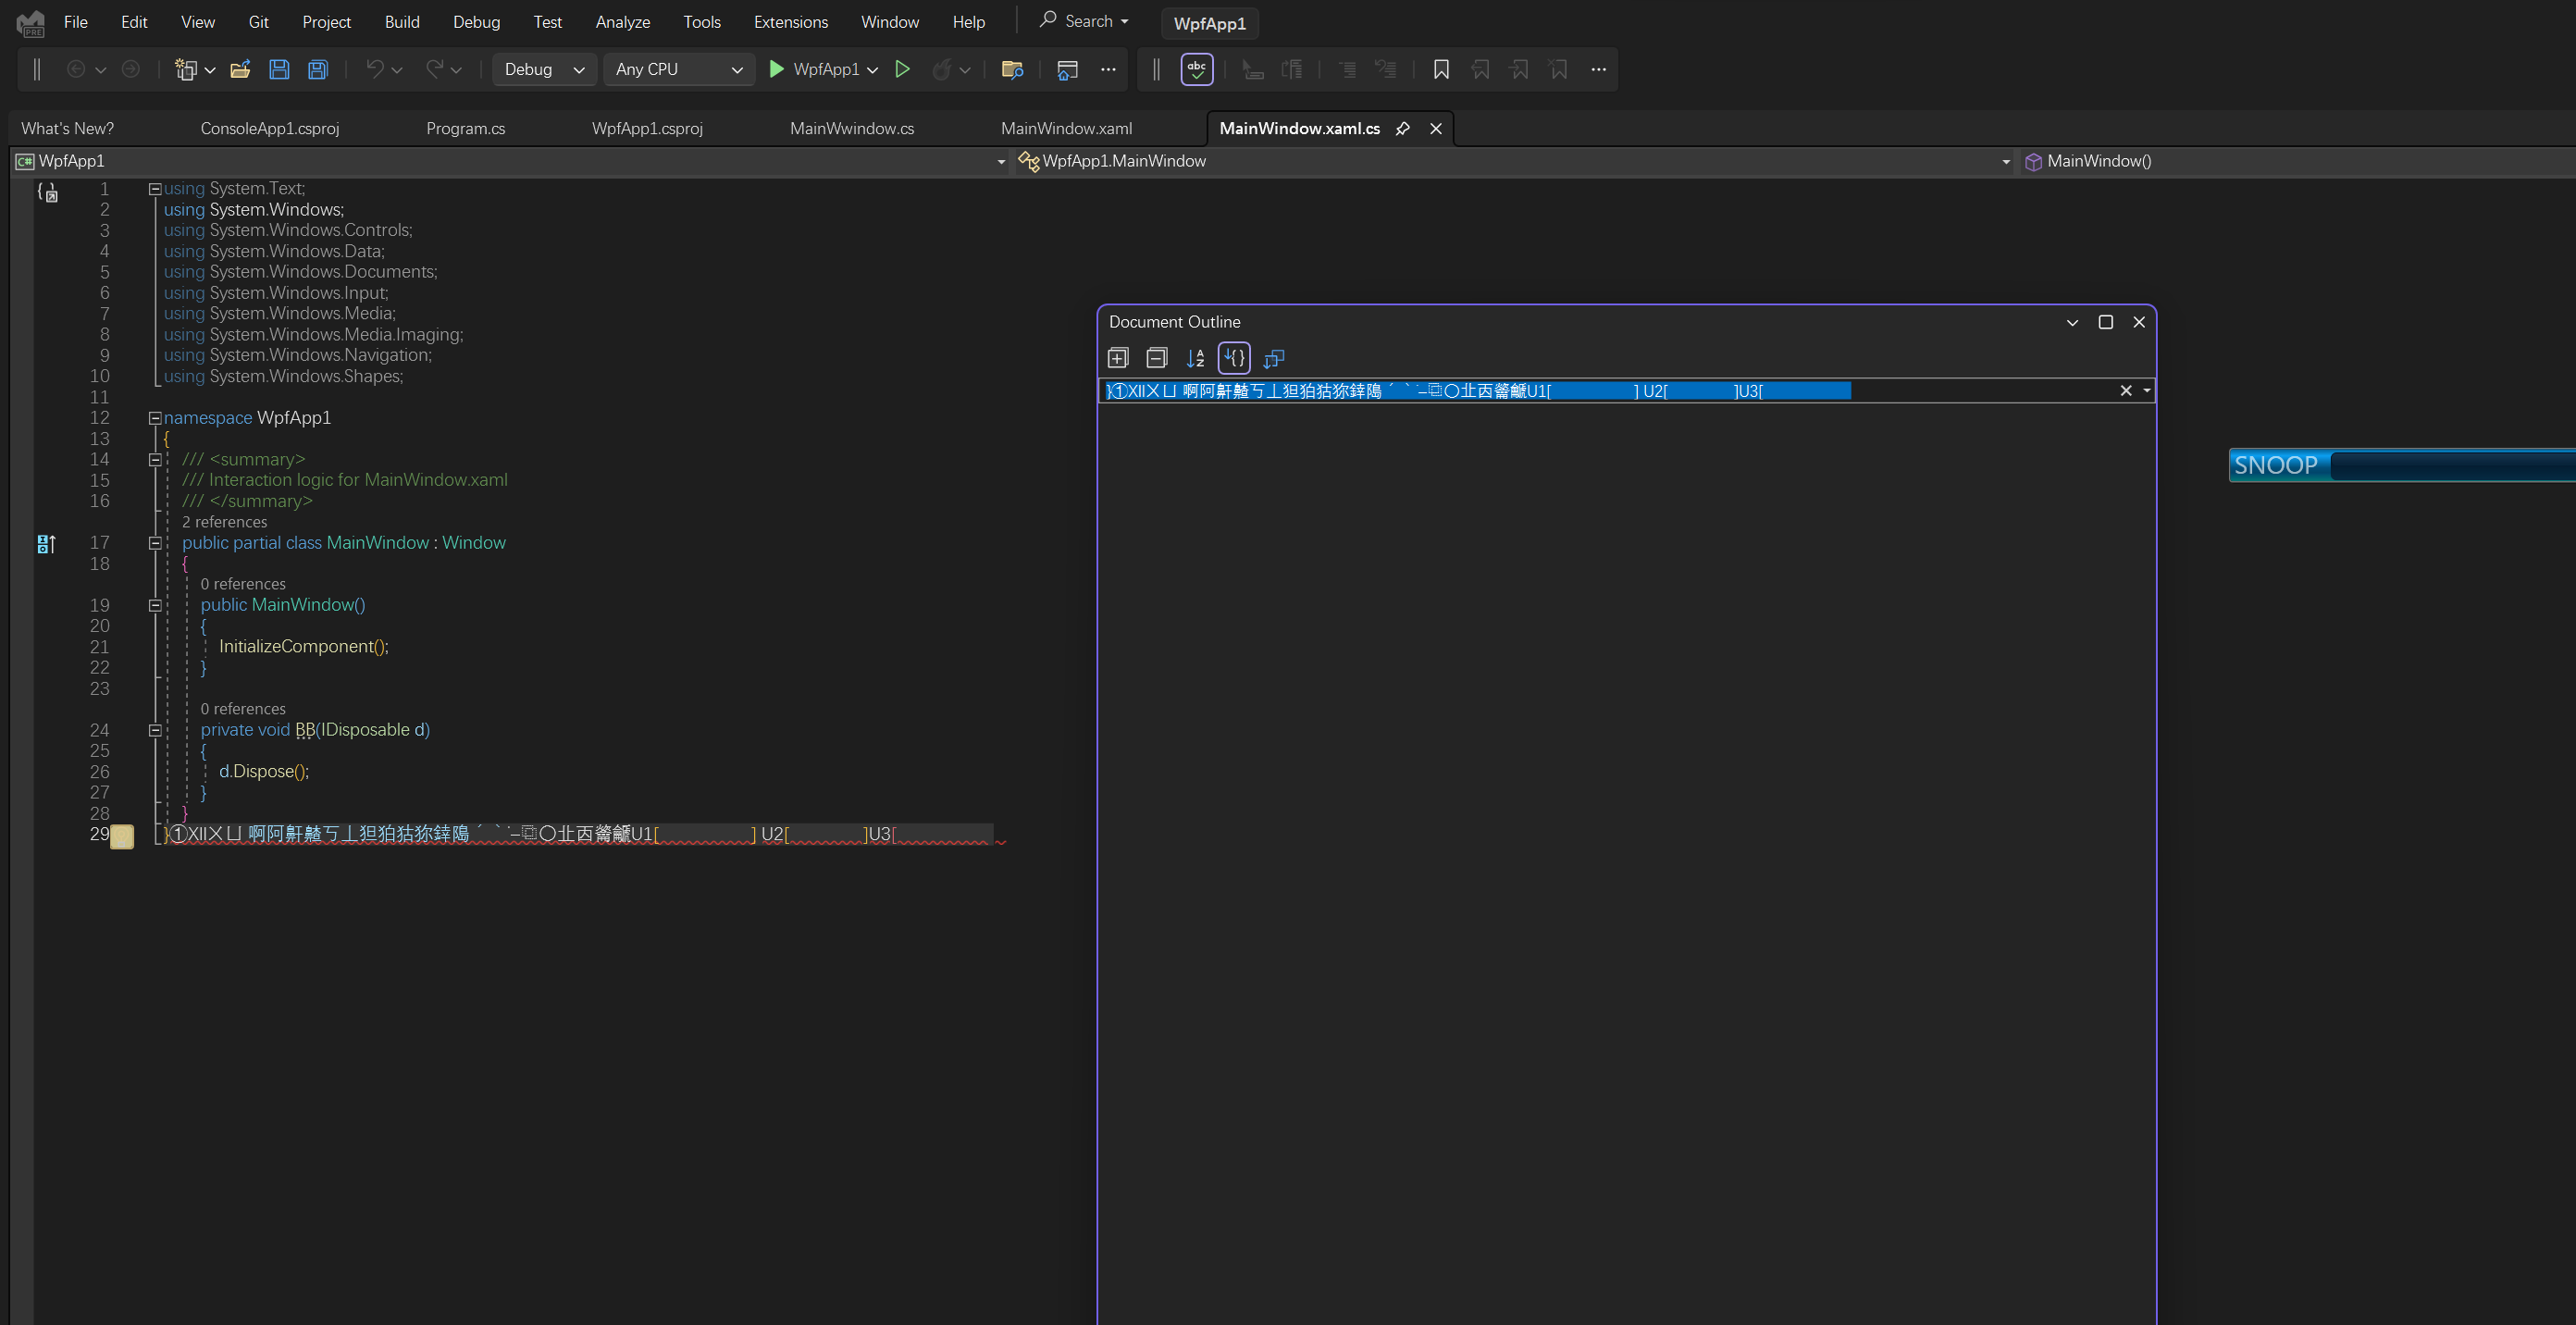Click the bookmark icon in the toolbar
Screen dimensions: 2576x1325
[1441, 69]
